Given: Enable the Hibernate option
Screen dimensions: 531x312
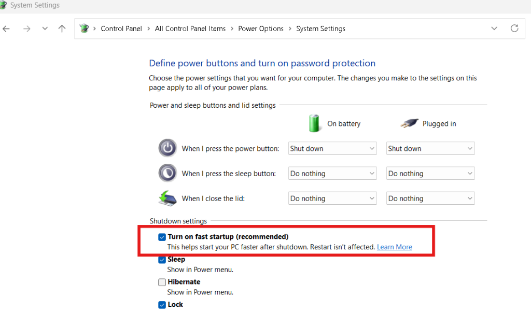Looking at the screenshot, I should coord(162,281).
